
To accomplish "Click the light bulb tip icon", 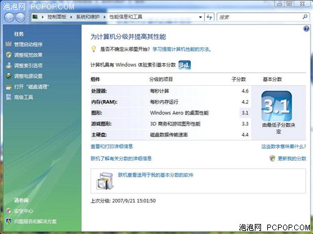I will (x=94, y=49).
